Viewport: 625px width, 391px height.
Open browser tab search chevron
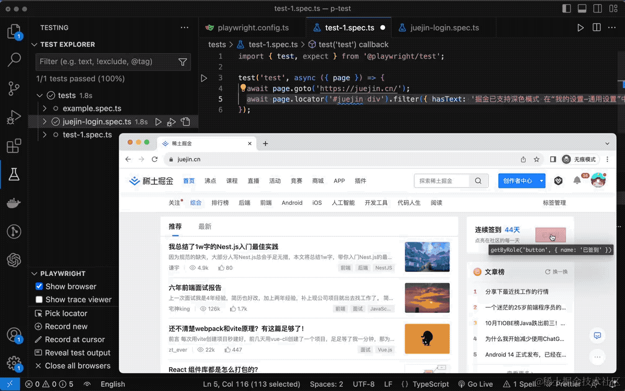tap(607, 143)
